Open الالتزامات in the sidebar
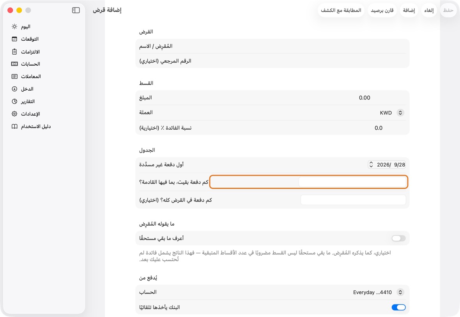The image size is (460, 317). coord(30,52)
